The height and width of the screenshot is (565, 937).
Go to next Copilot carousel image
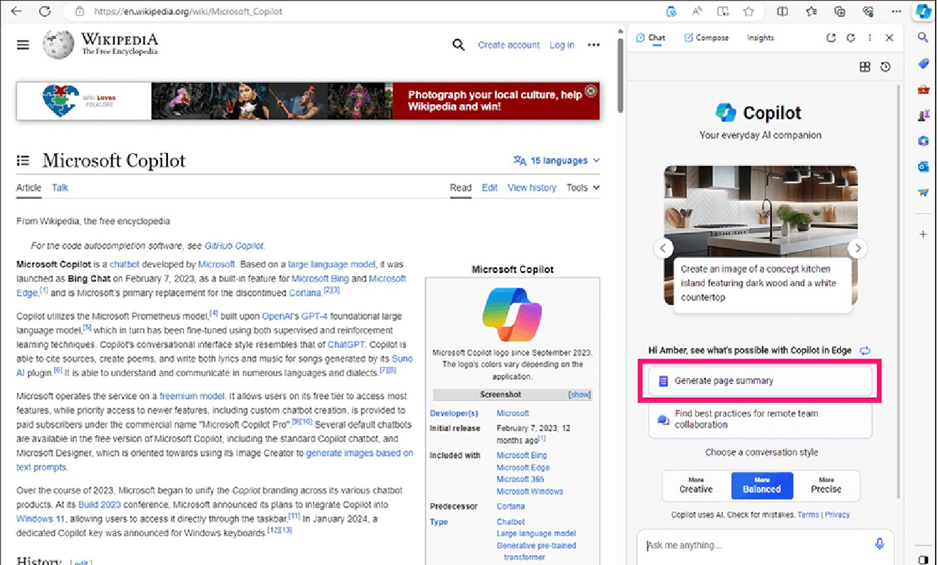858,248
